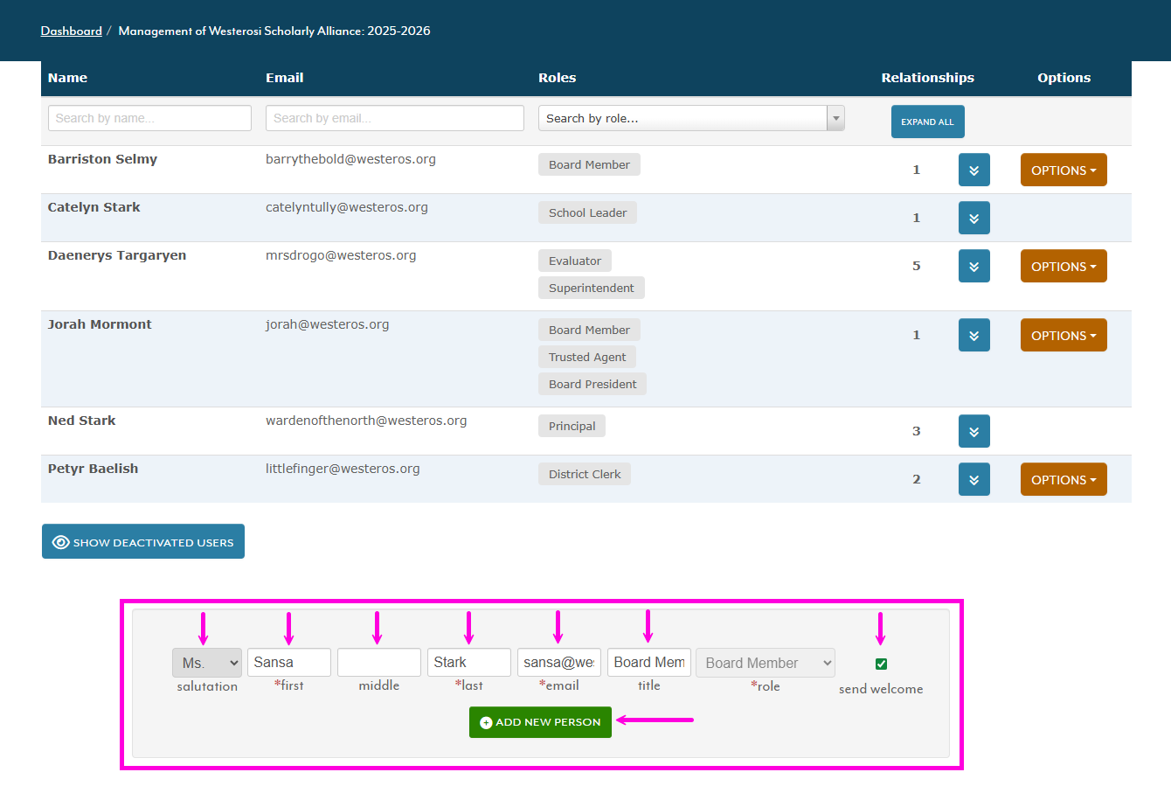Select the name Jorah Mormont

(x=100, y=324)
